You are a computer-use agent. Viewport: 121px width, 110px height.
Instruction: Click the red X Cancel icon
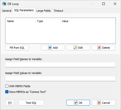99,103
